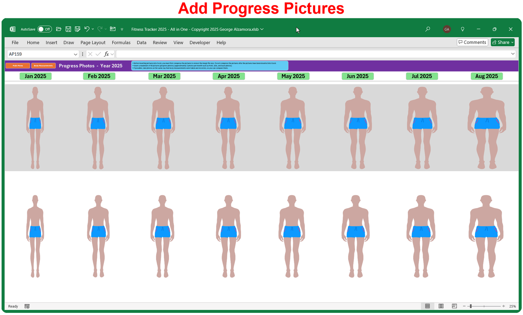Open the Search magnifier in title bar
This screenshot has width=523, height=315.
pyautogui.click(x=427, y=29)
